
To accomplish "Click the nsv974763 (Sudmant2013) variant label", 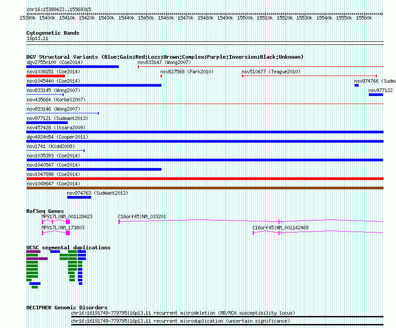I will (x=97, y=193).
